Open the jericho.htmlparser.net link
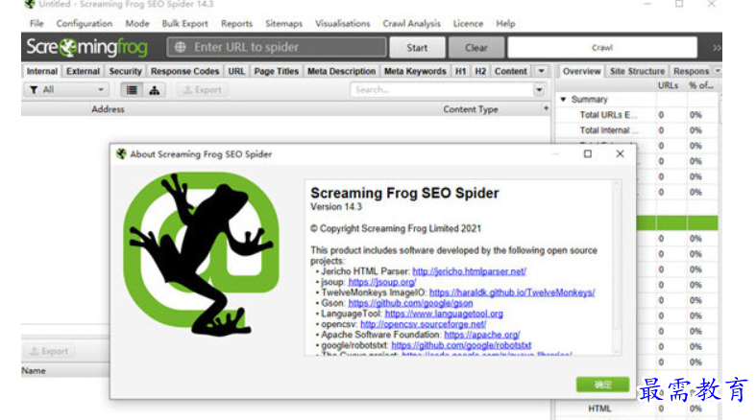Image resolution: width=756 pixels, height=420 pixels. click(469, 271)
